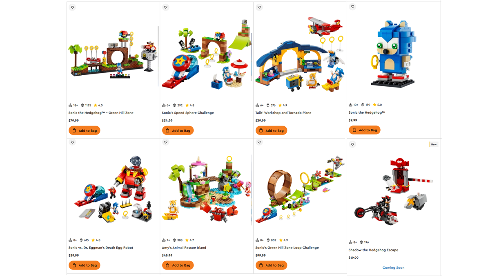
Task: Wishlist the Green Hill Zone Loop Challenge
Action: [x=259, y=142]
